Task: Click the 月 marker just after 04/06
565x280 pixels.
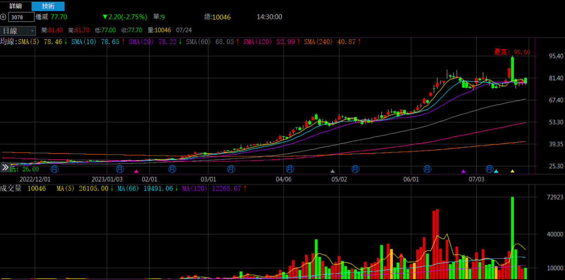Action: pyautogui.click(x=290, y=169)
